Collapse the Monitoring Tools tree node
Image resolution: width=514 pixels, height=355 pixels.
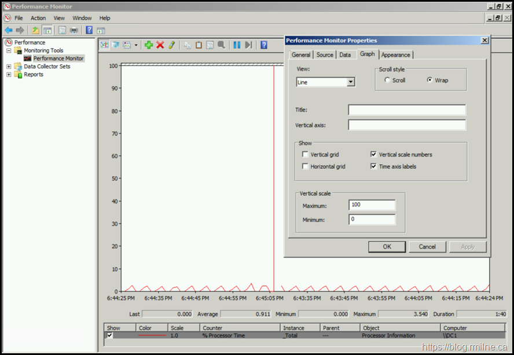click(9, 50)
